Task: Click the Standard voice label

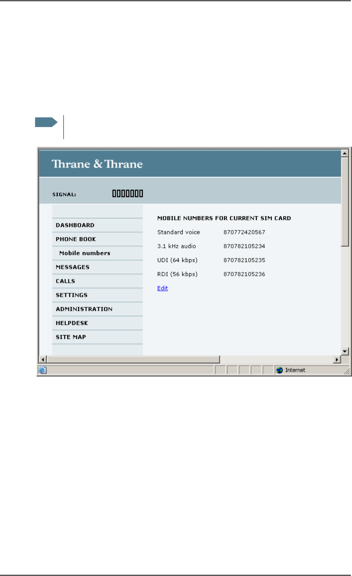Action: (x=179, y=232)
